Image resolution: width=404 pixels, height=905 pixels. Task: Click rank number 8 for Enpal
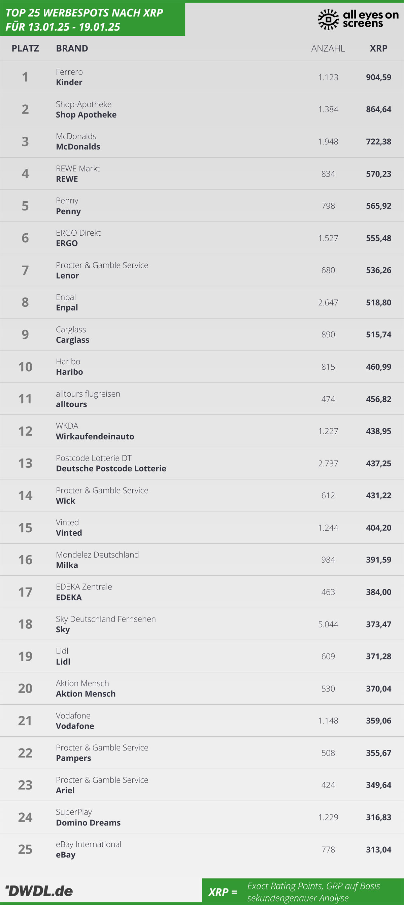point(25,302)
